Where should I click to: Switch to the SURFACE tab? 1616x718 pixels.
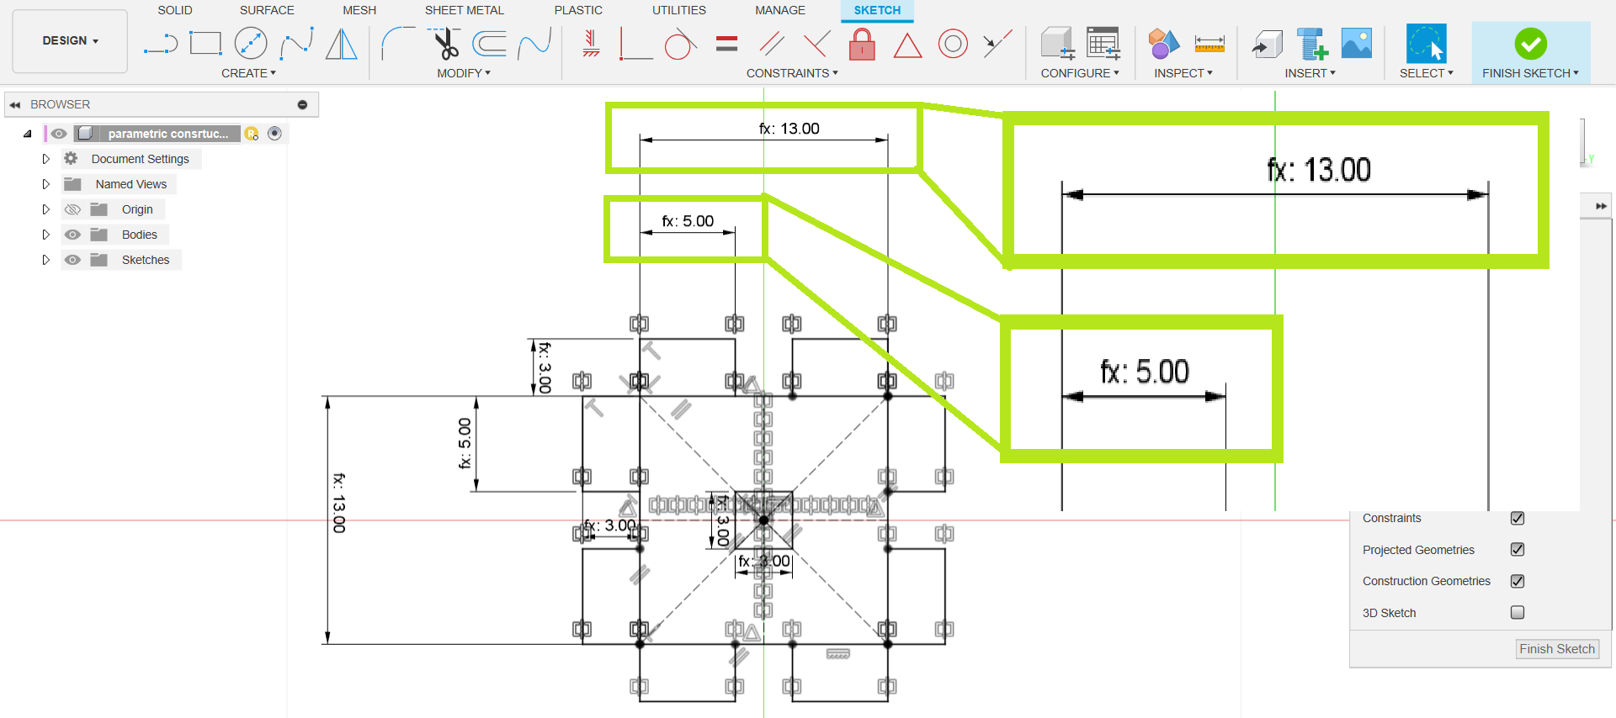[x=267, y=10]
